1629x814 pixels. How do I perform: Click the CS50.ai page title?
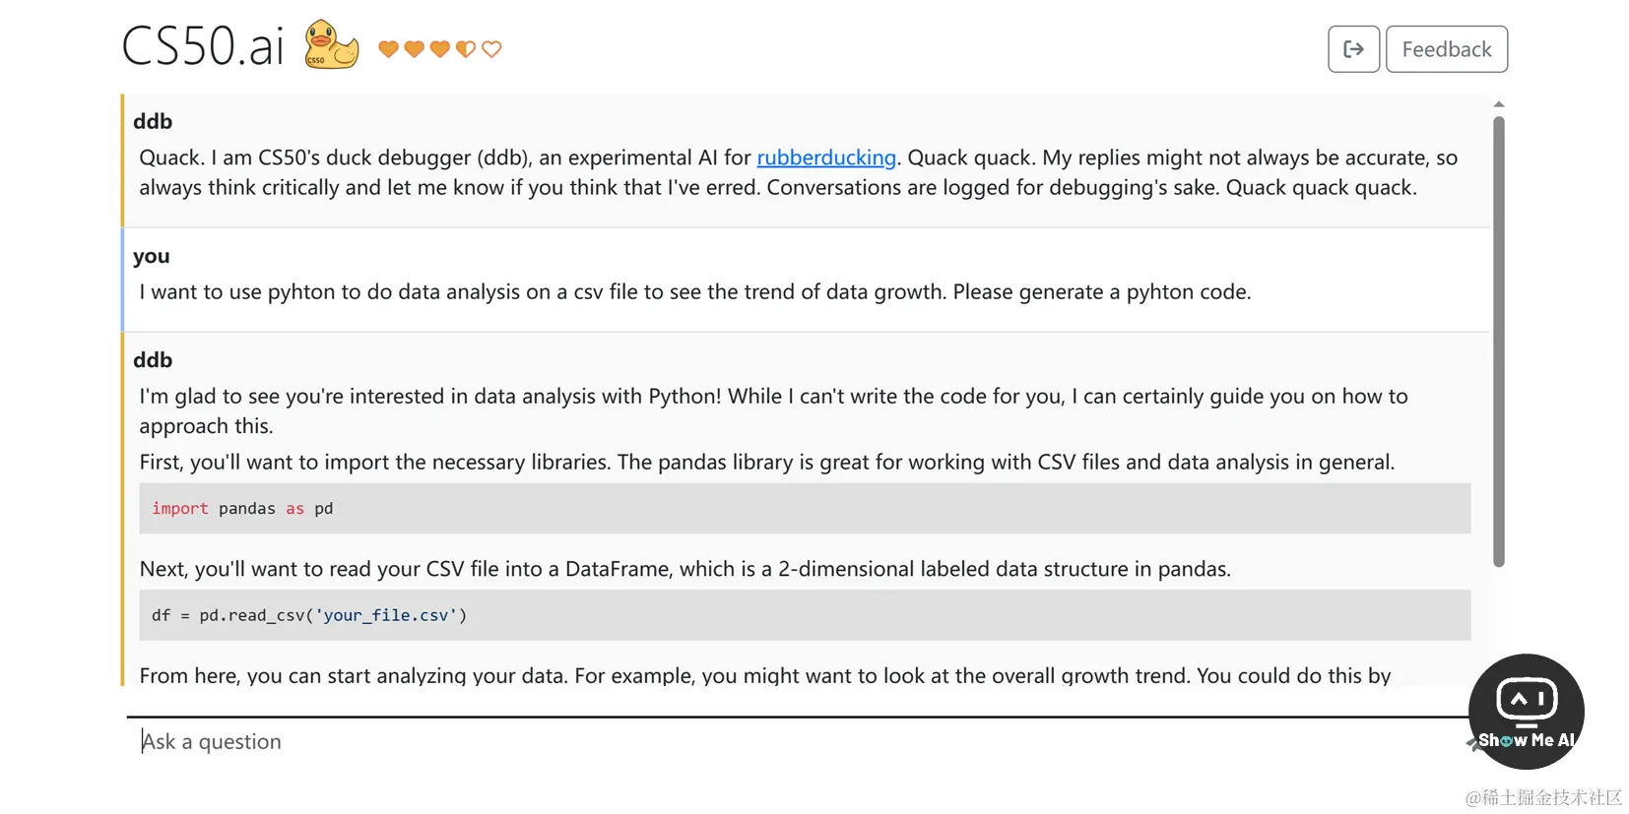pos(203,46)
